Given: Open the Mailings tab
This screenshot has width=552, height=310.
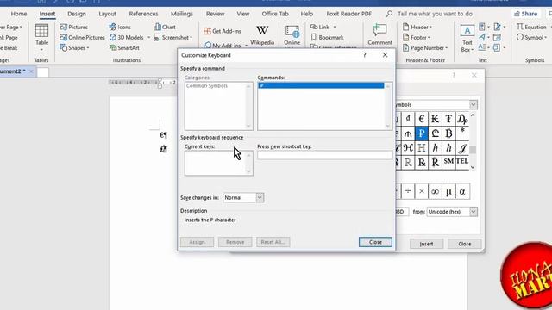Looking at the screenshot, I should point(182,14).
